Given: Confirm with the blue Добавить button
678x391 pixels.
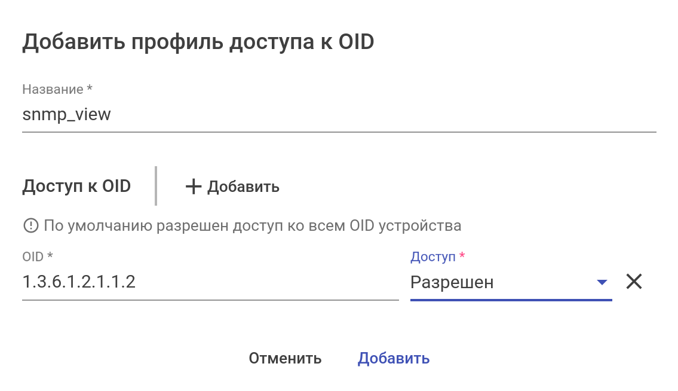Looking at the screenshot, I should [x=394, y=358].
